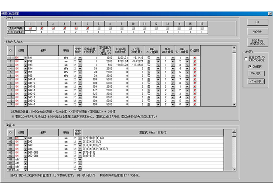Click the アナログ入力Ch scrollbar down arrow
273x193 pixels.
coord(234,105)
